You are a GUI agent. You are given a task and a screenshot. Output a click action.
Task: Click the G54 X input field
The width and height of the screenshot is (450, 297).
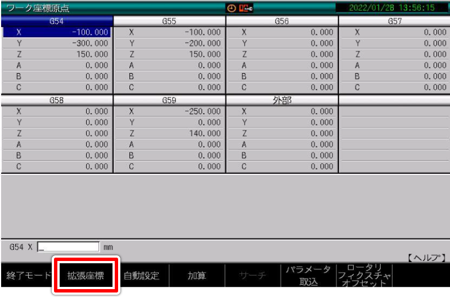(x=67, y=247)
